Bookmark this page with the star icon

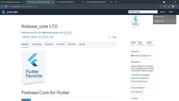click(x=160, y=6)
